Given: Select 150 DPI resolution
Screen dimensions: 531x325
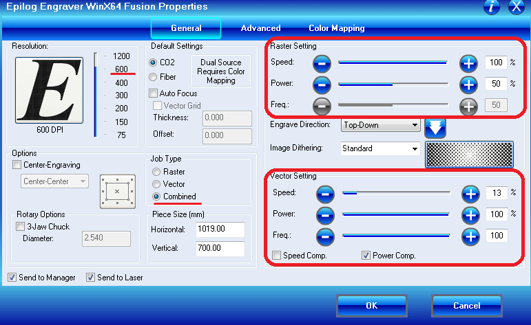Looking at the screenshot, I should [x=121, y=122].
